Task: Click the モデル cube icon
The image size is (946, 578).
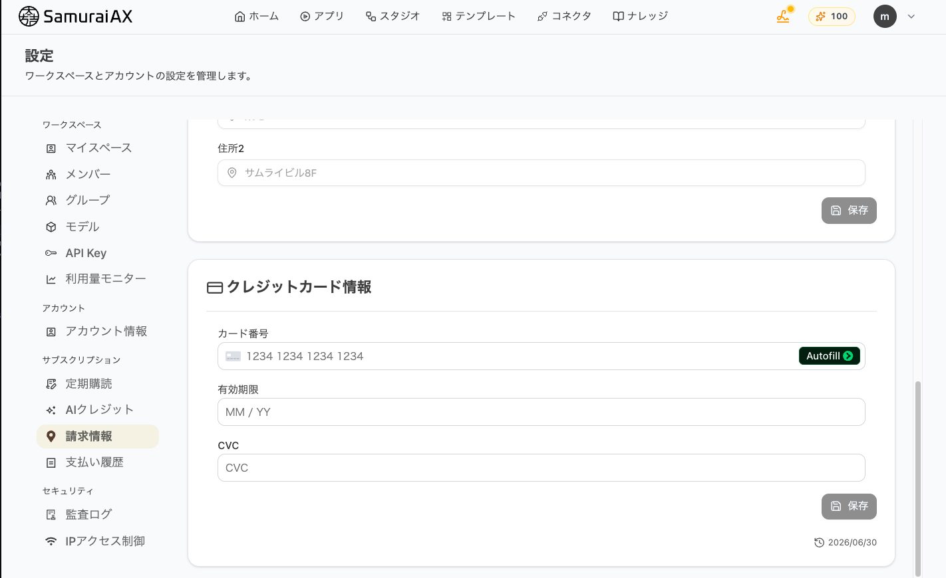Action: [51, 227]
